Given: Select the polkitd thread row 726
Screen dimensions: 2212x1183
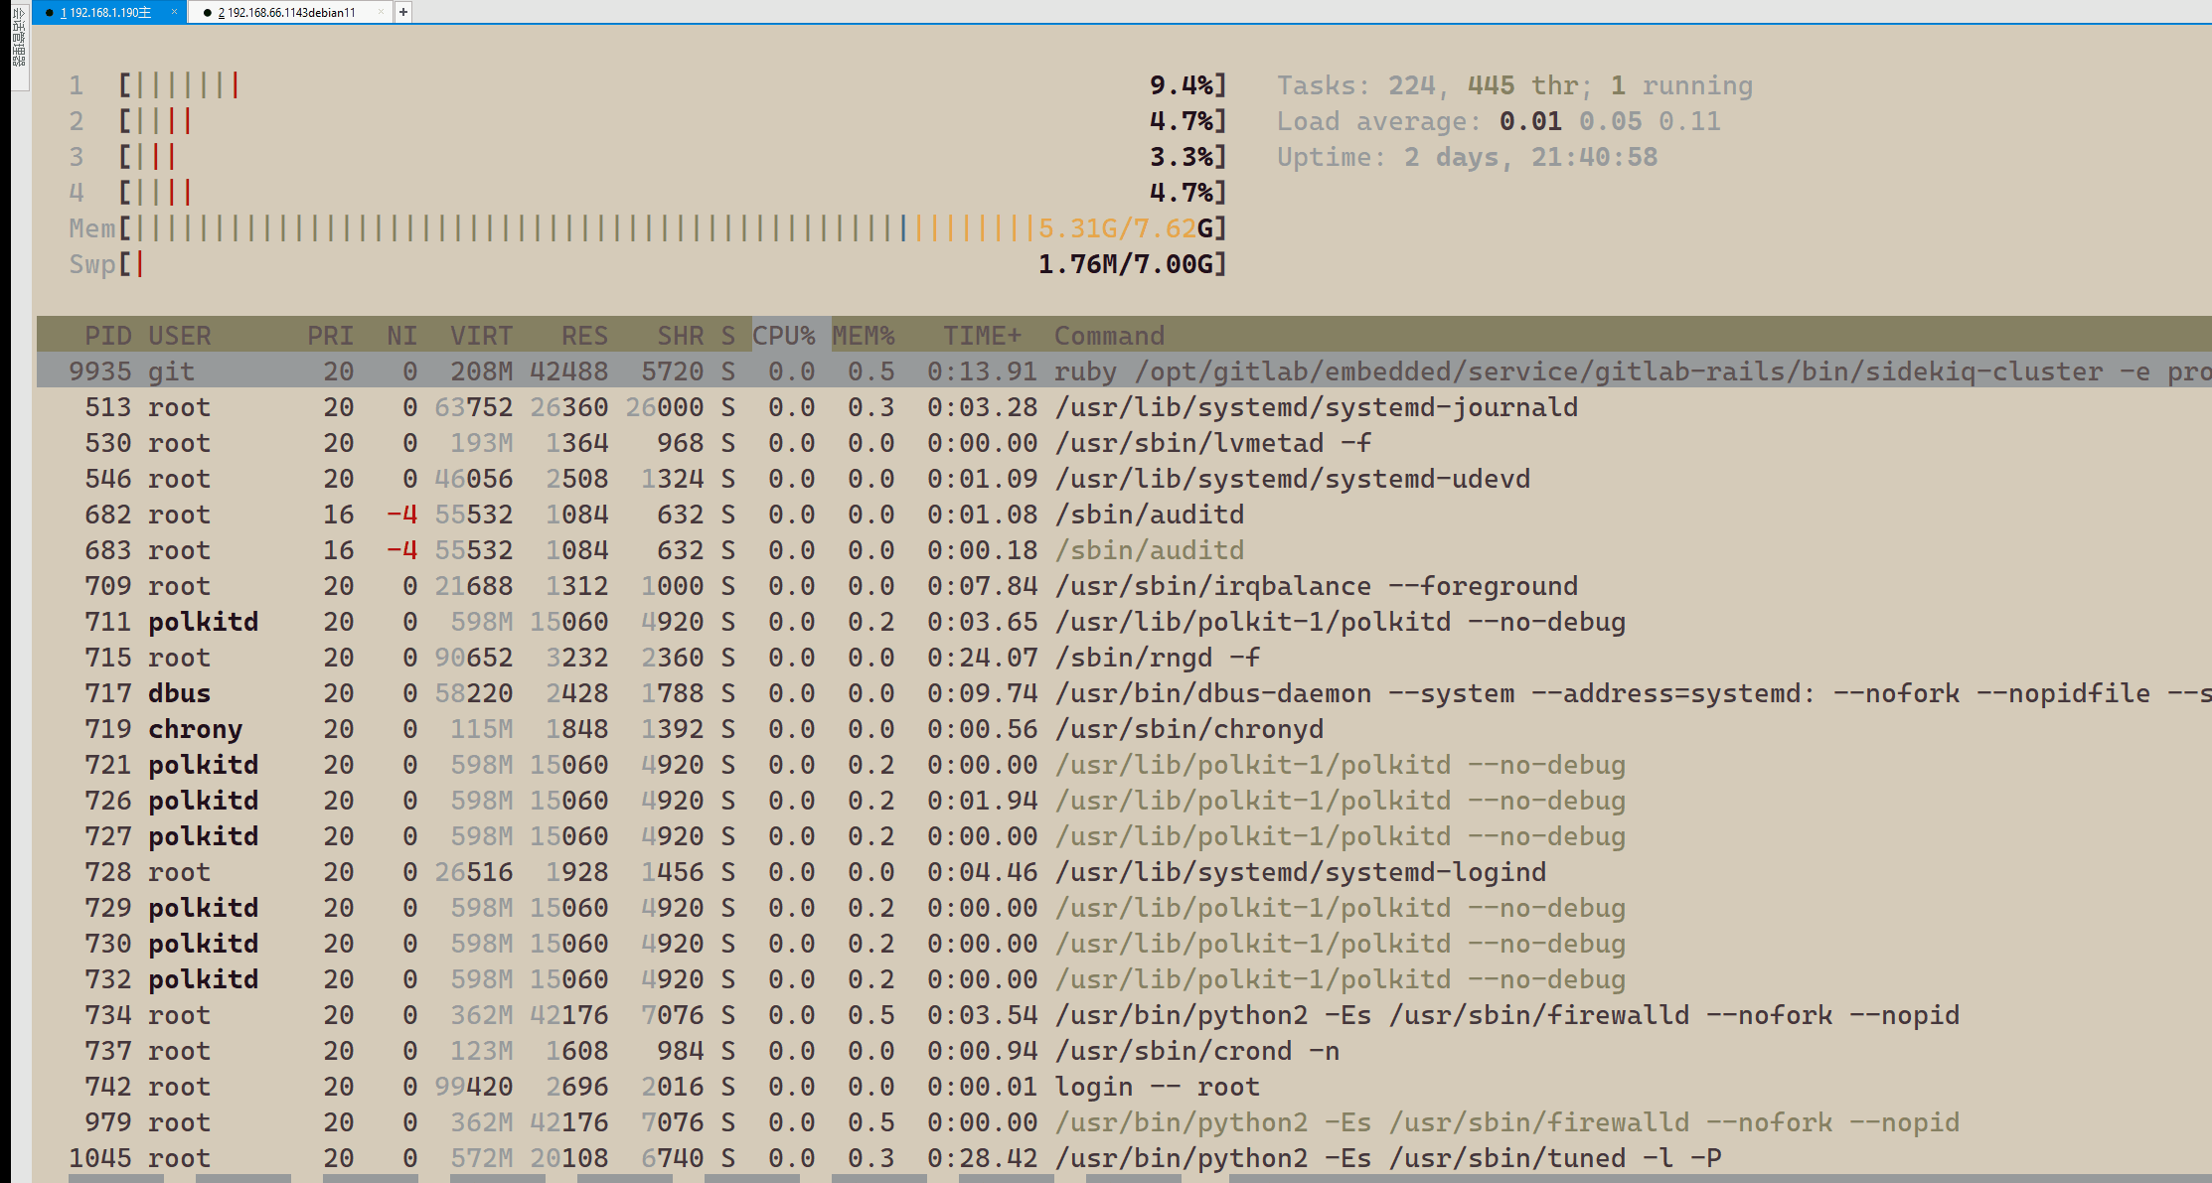Looking at the screenshot, I should coord(1124,801).
